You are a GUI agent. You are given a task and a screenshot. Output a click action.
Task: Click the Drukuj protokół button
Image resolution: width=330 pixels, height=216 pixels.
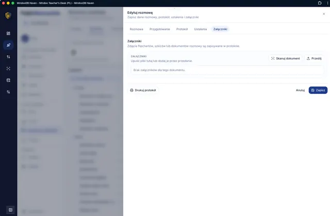143,90
